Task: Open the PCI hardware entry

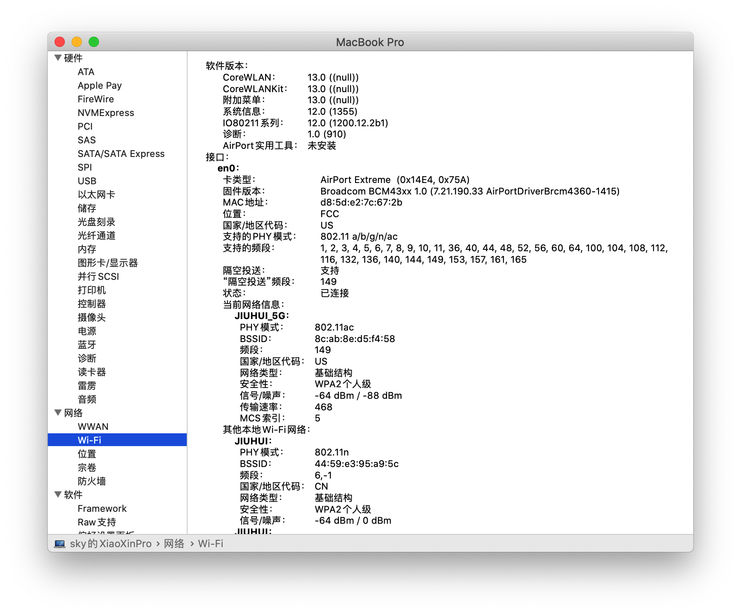Action: [85, 126]
